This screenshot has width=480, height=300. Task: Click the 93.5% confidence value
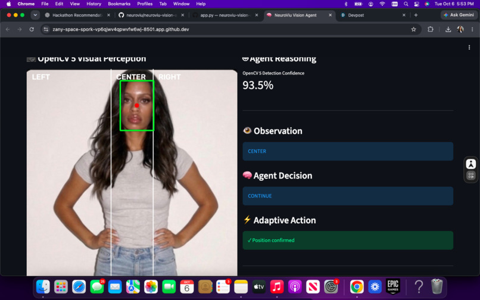pos(258,85)
